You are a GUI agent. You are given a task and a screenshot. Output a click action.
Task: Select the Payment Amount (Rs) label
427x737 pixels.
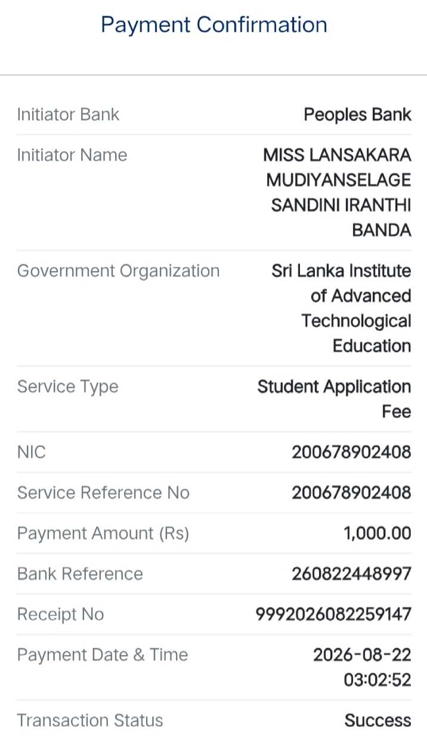pyautogui.click(x=103, y=533)
